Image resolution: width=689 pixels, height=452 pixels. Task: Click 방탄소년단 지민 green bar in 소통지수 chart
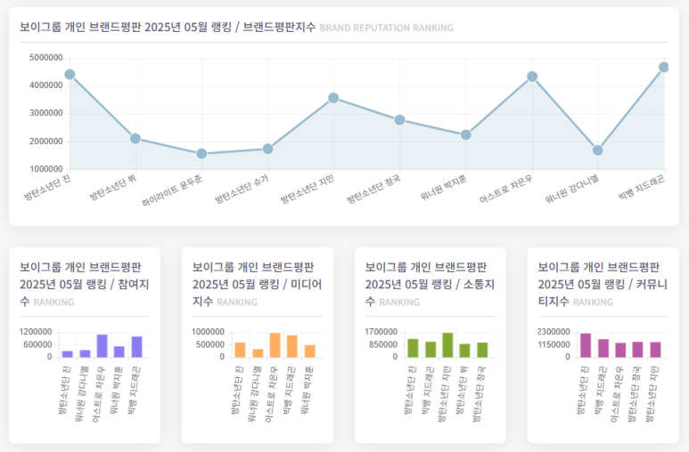(x=447, y=345)
